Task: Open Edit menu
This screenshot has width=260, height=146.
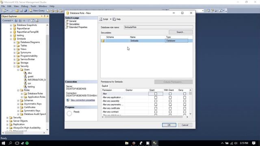Action: [9, 6]
